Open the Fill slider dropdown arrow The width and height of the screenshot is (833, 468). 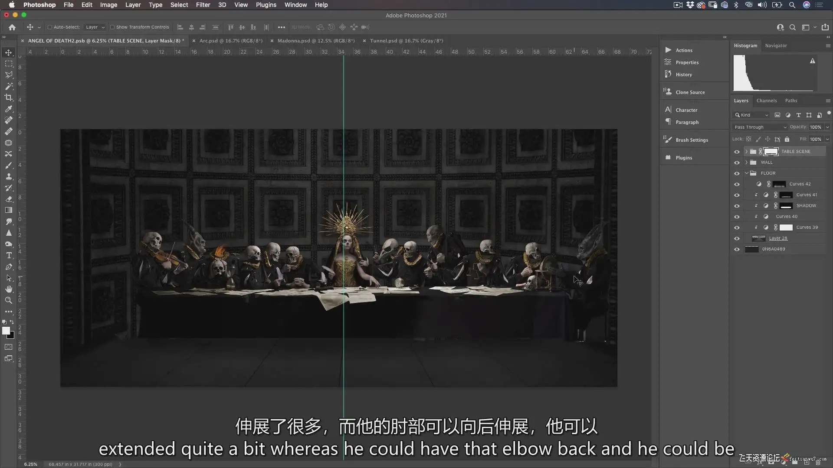point(827,139)
